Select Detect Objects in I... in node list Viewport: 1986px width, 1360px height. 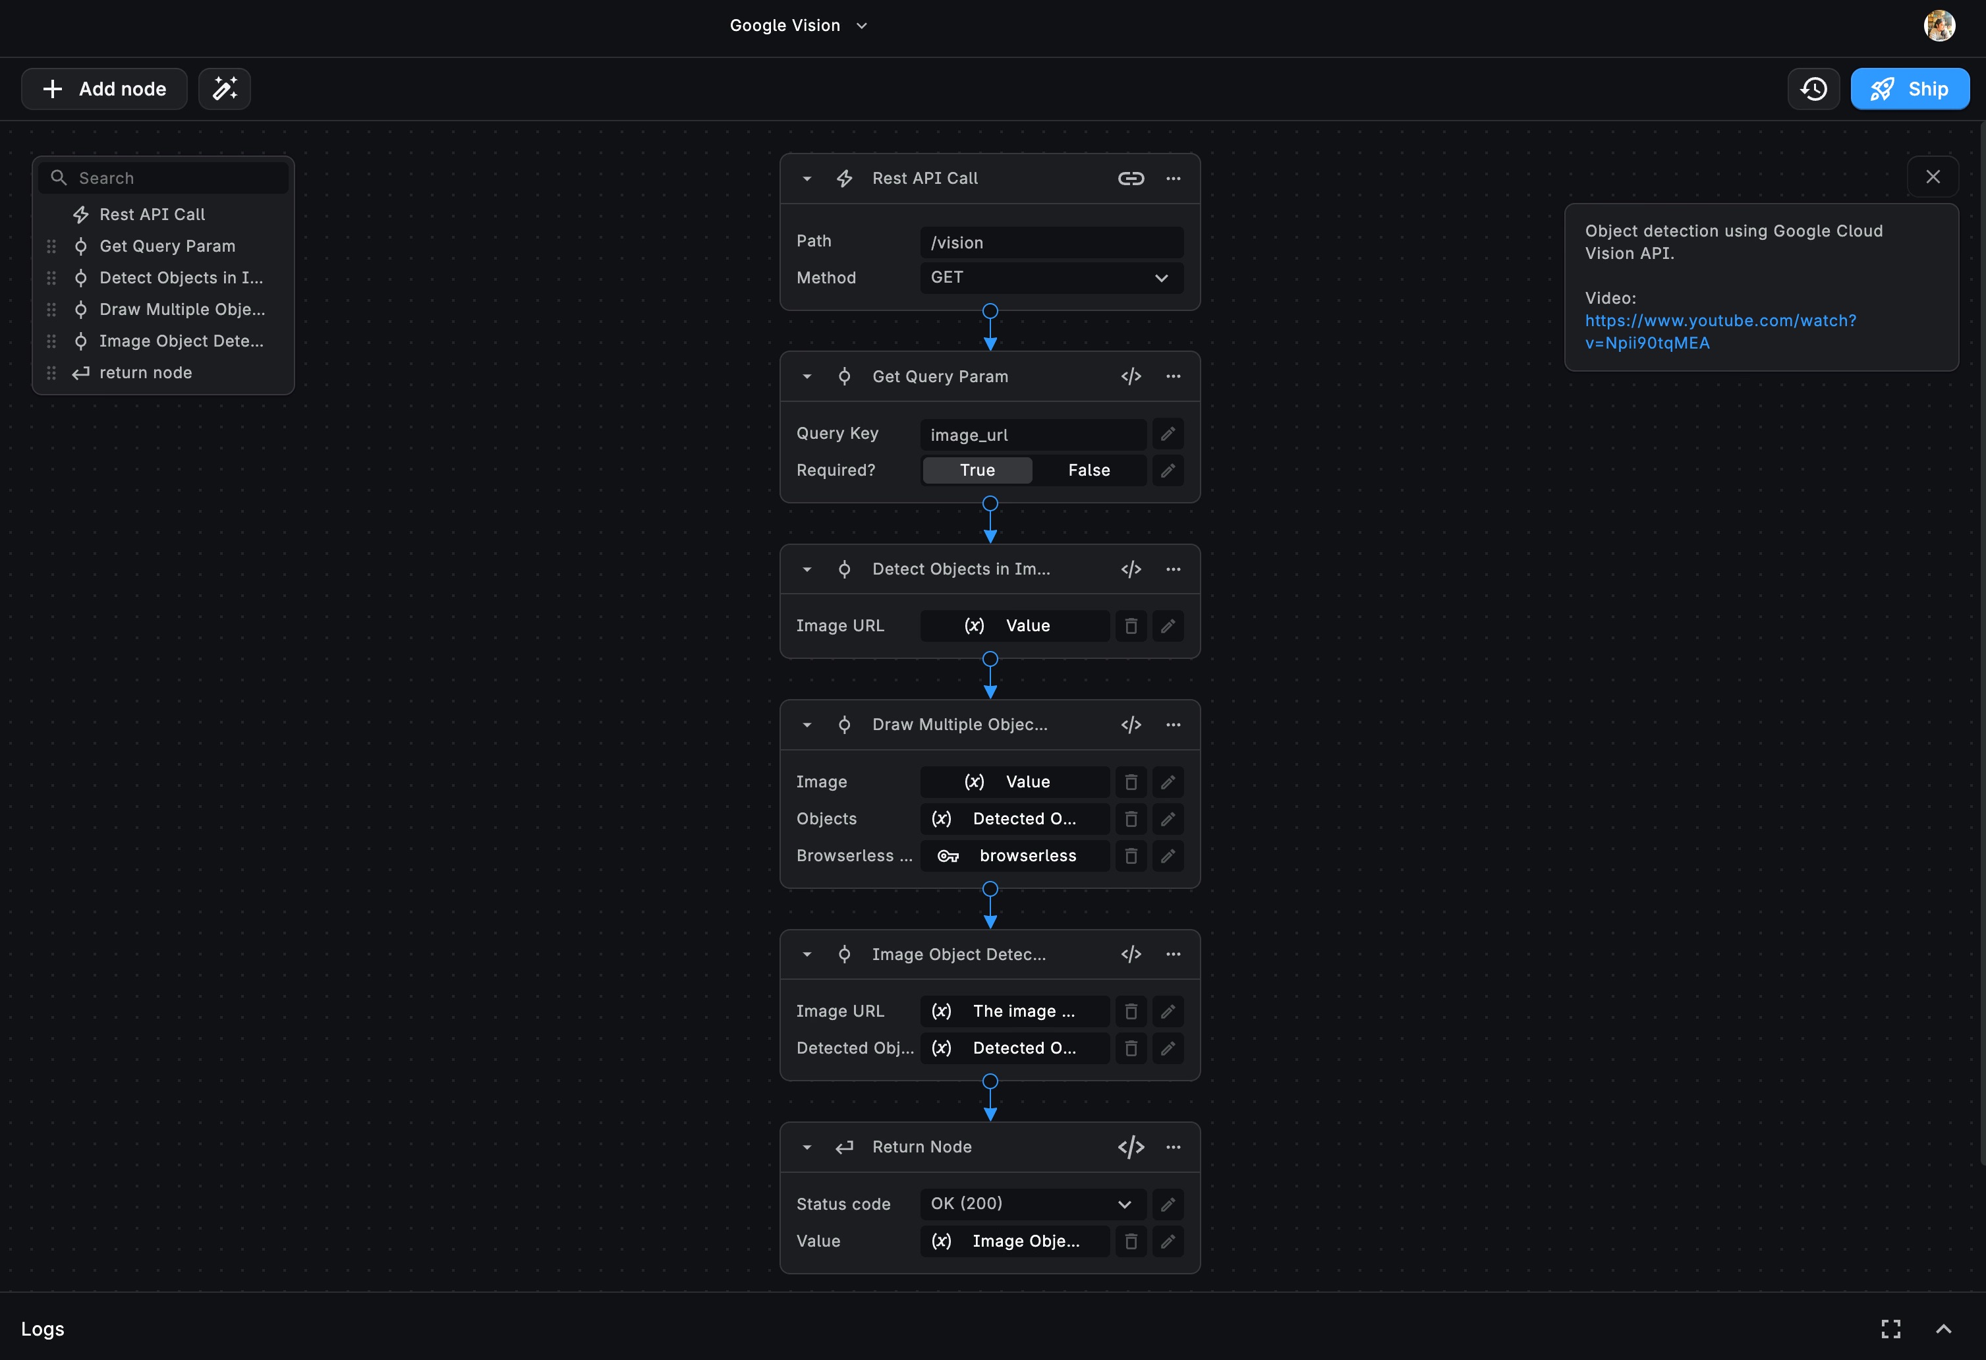click(x=163, y=278)
